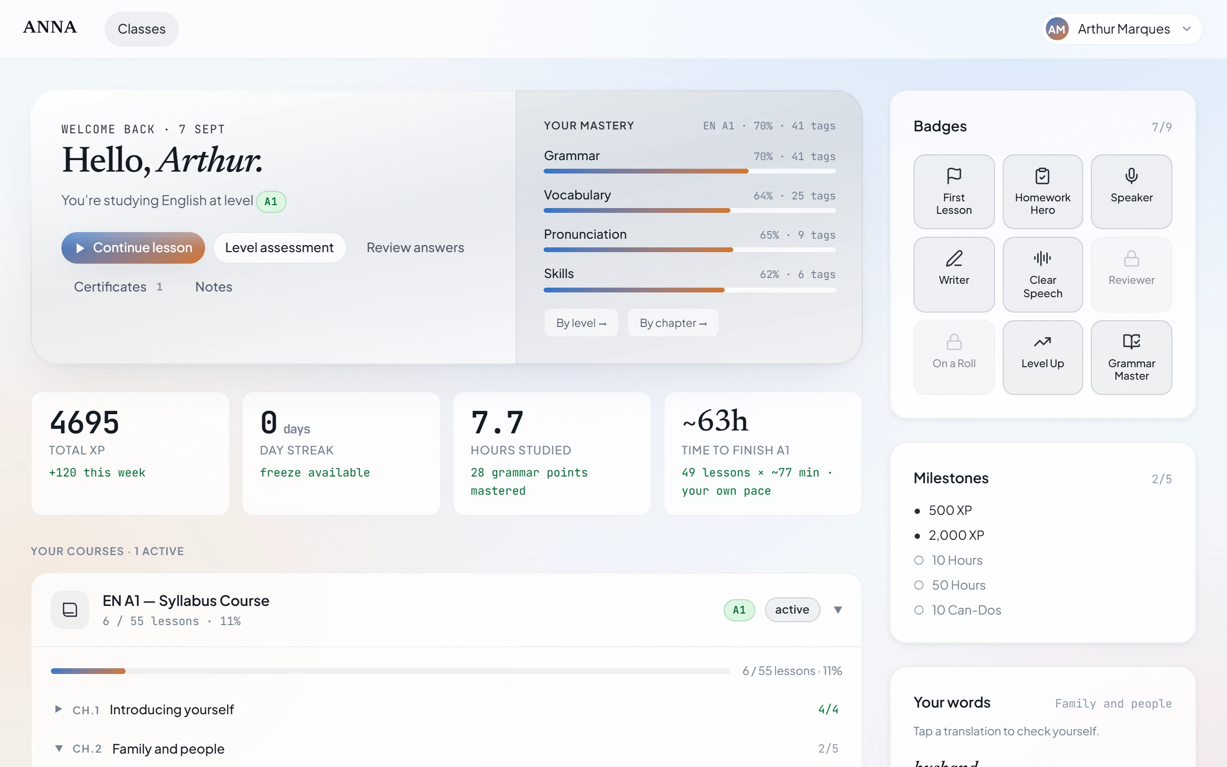Click '+120 this week' XP text
The height and width of the screenshot is (767, 1227).
click(x=97, y=472)
